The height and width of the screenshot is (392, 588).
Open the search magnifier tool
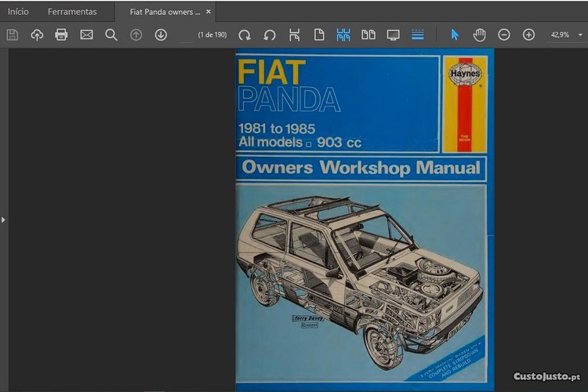(x=111, y=34)
